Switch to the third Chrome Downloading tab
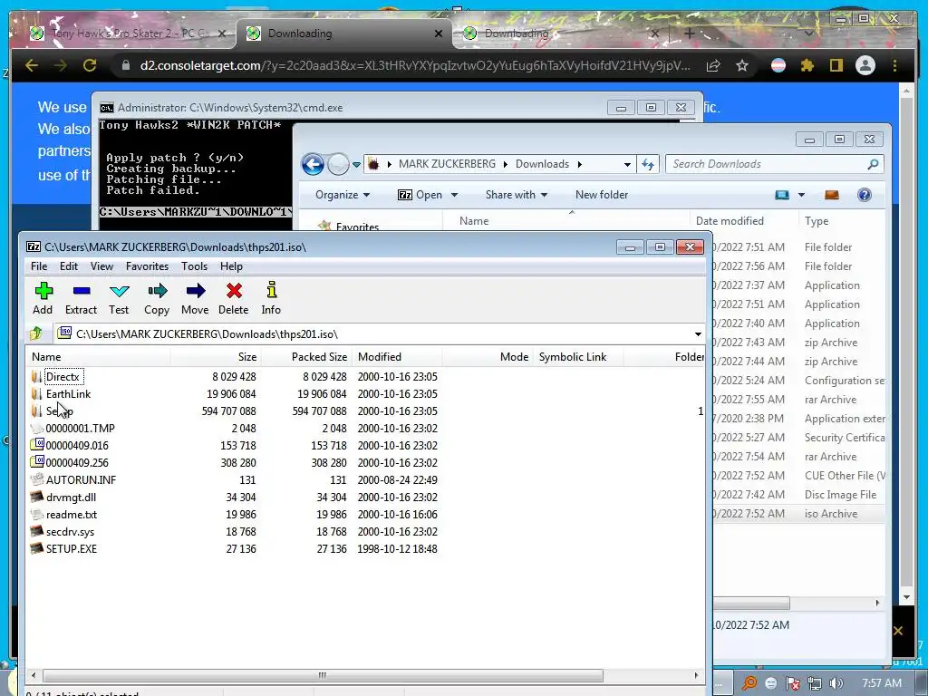The image size is (928, 696). click(561, 34)
